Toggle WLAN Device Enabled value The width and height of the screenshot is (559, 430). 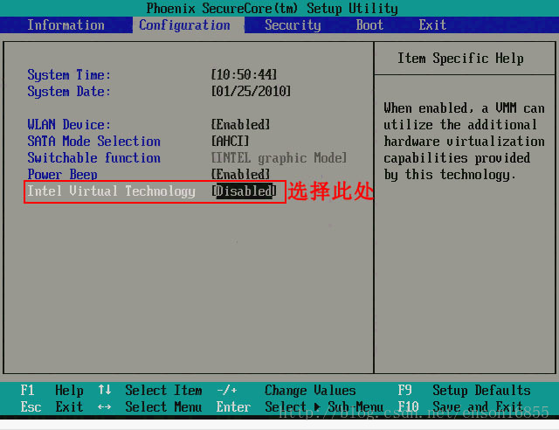(241, 124)
